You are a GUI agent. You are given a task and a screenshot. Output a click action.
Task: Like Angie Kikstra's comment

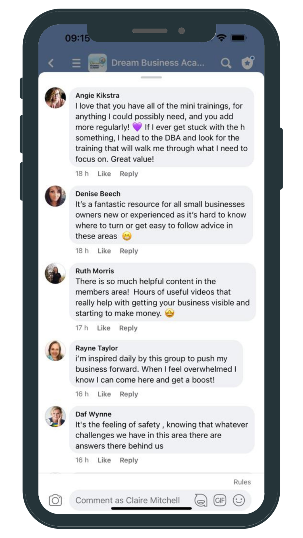104,174
